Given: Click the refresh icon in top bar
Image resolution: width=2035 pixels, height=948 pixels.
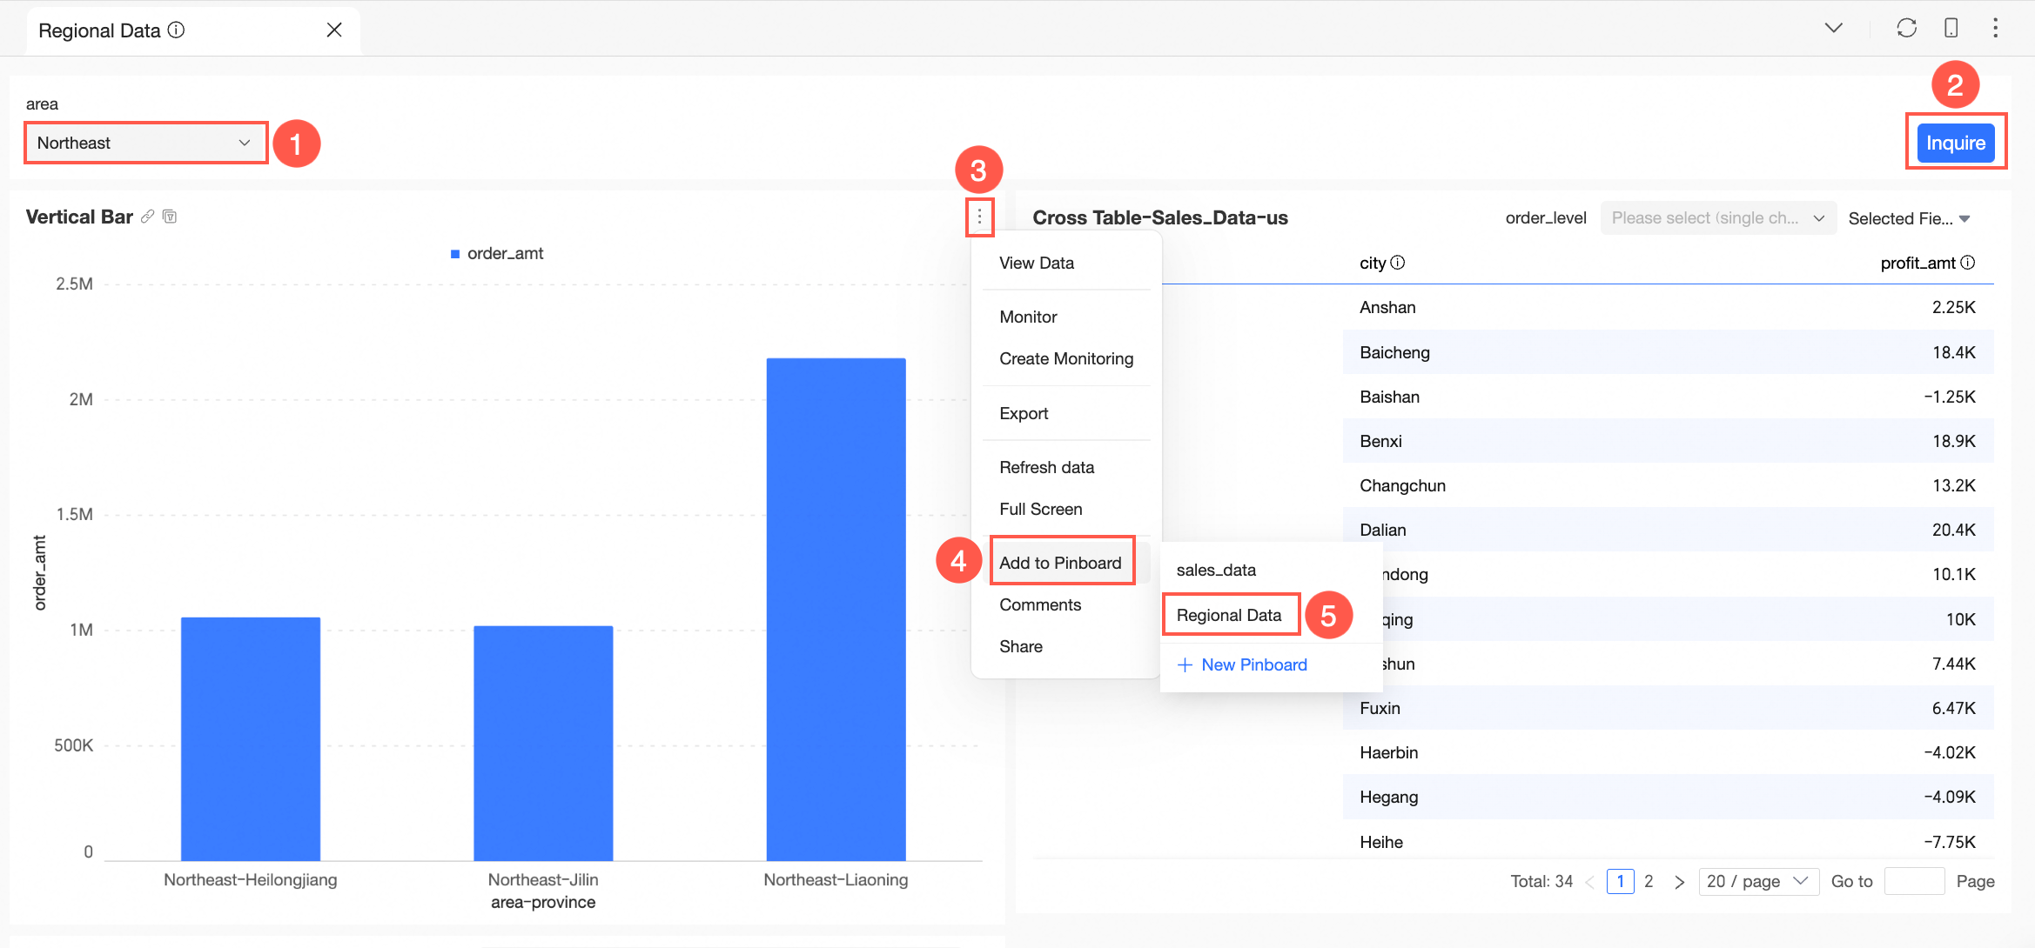Looking at the screenshot, I should coord(1906,28).
